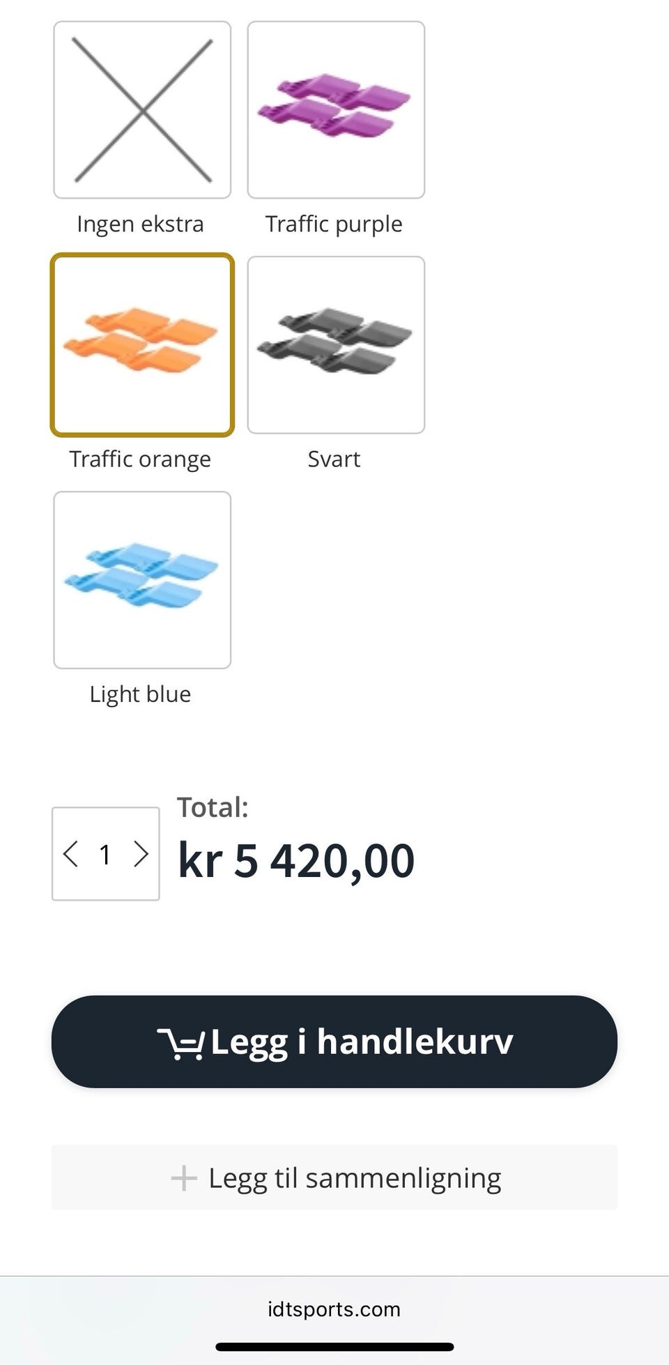
Task: Add to cart with Legg i handlekurv
Action: (334, 1042)
